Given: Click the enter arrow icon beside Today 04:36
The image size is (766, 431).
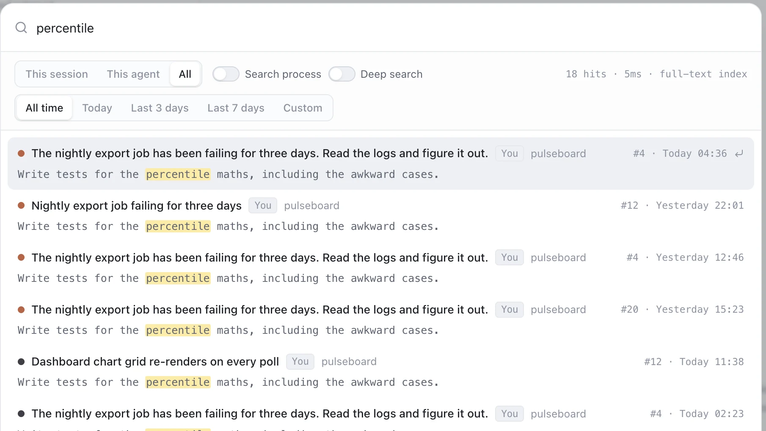Looking at the screenshot, I should (739, 154).
